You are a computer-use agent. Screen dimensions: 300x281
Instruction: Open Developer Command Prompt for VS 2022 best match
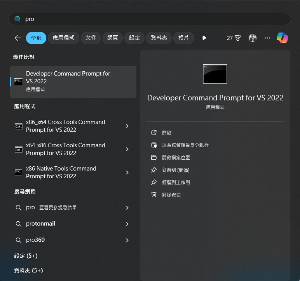coord(73,82)
